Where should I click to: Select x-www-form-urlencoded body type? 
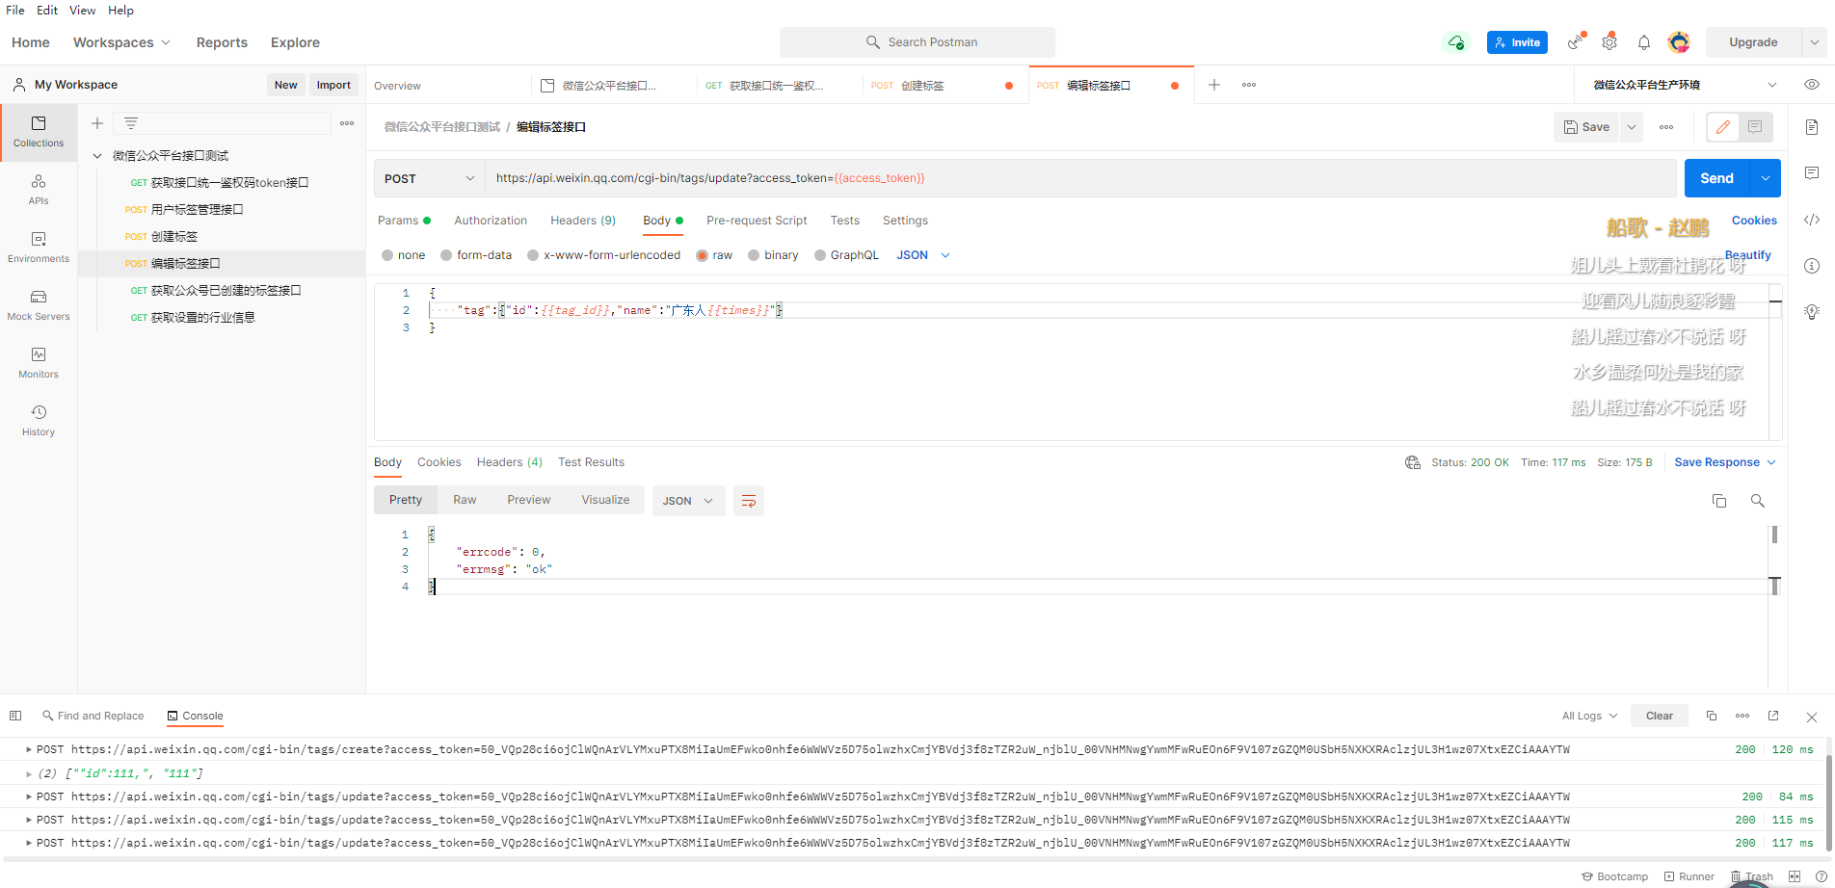coord(533,255)
